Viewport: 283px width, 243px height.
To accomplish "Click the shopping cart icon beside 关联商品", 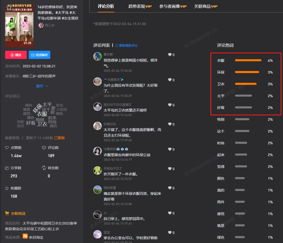I will click(7, 213).
